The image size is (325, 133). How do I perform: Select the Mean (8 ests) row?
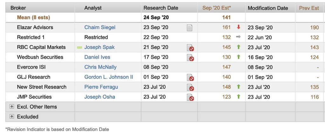[164, 17]
